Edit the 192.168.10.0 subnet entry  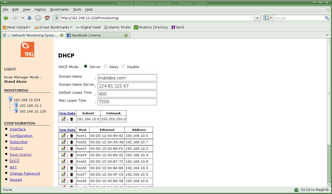(x=63, y=119)
